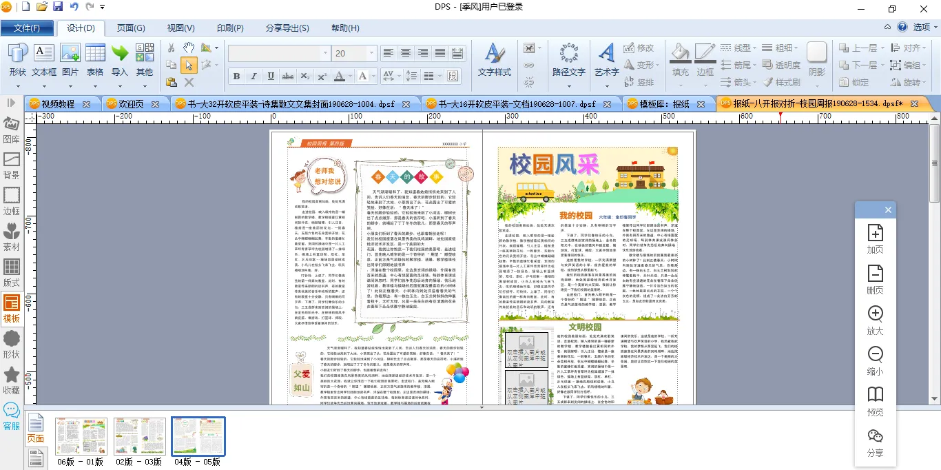Expand the font name combo box
The height and width of the screenshot is (470, 941).
[x=324, y=54]
